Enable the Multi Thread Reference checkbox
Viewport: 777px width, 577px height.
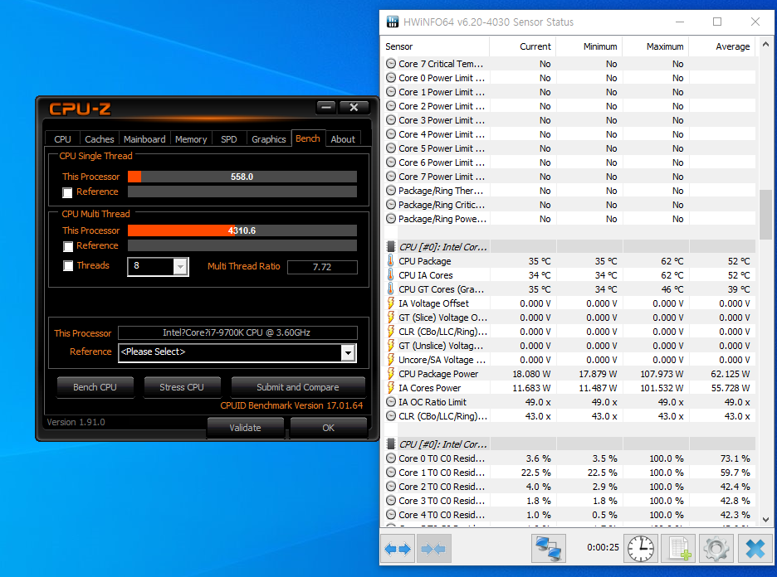68,246
